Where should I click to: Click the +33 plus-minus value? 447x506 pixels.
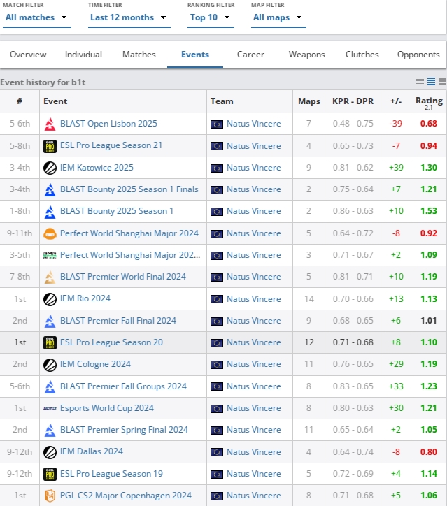pyautogui.click(x=396, y=386)
